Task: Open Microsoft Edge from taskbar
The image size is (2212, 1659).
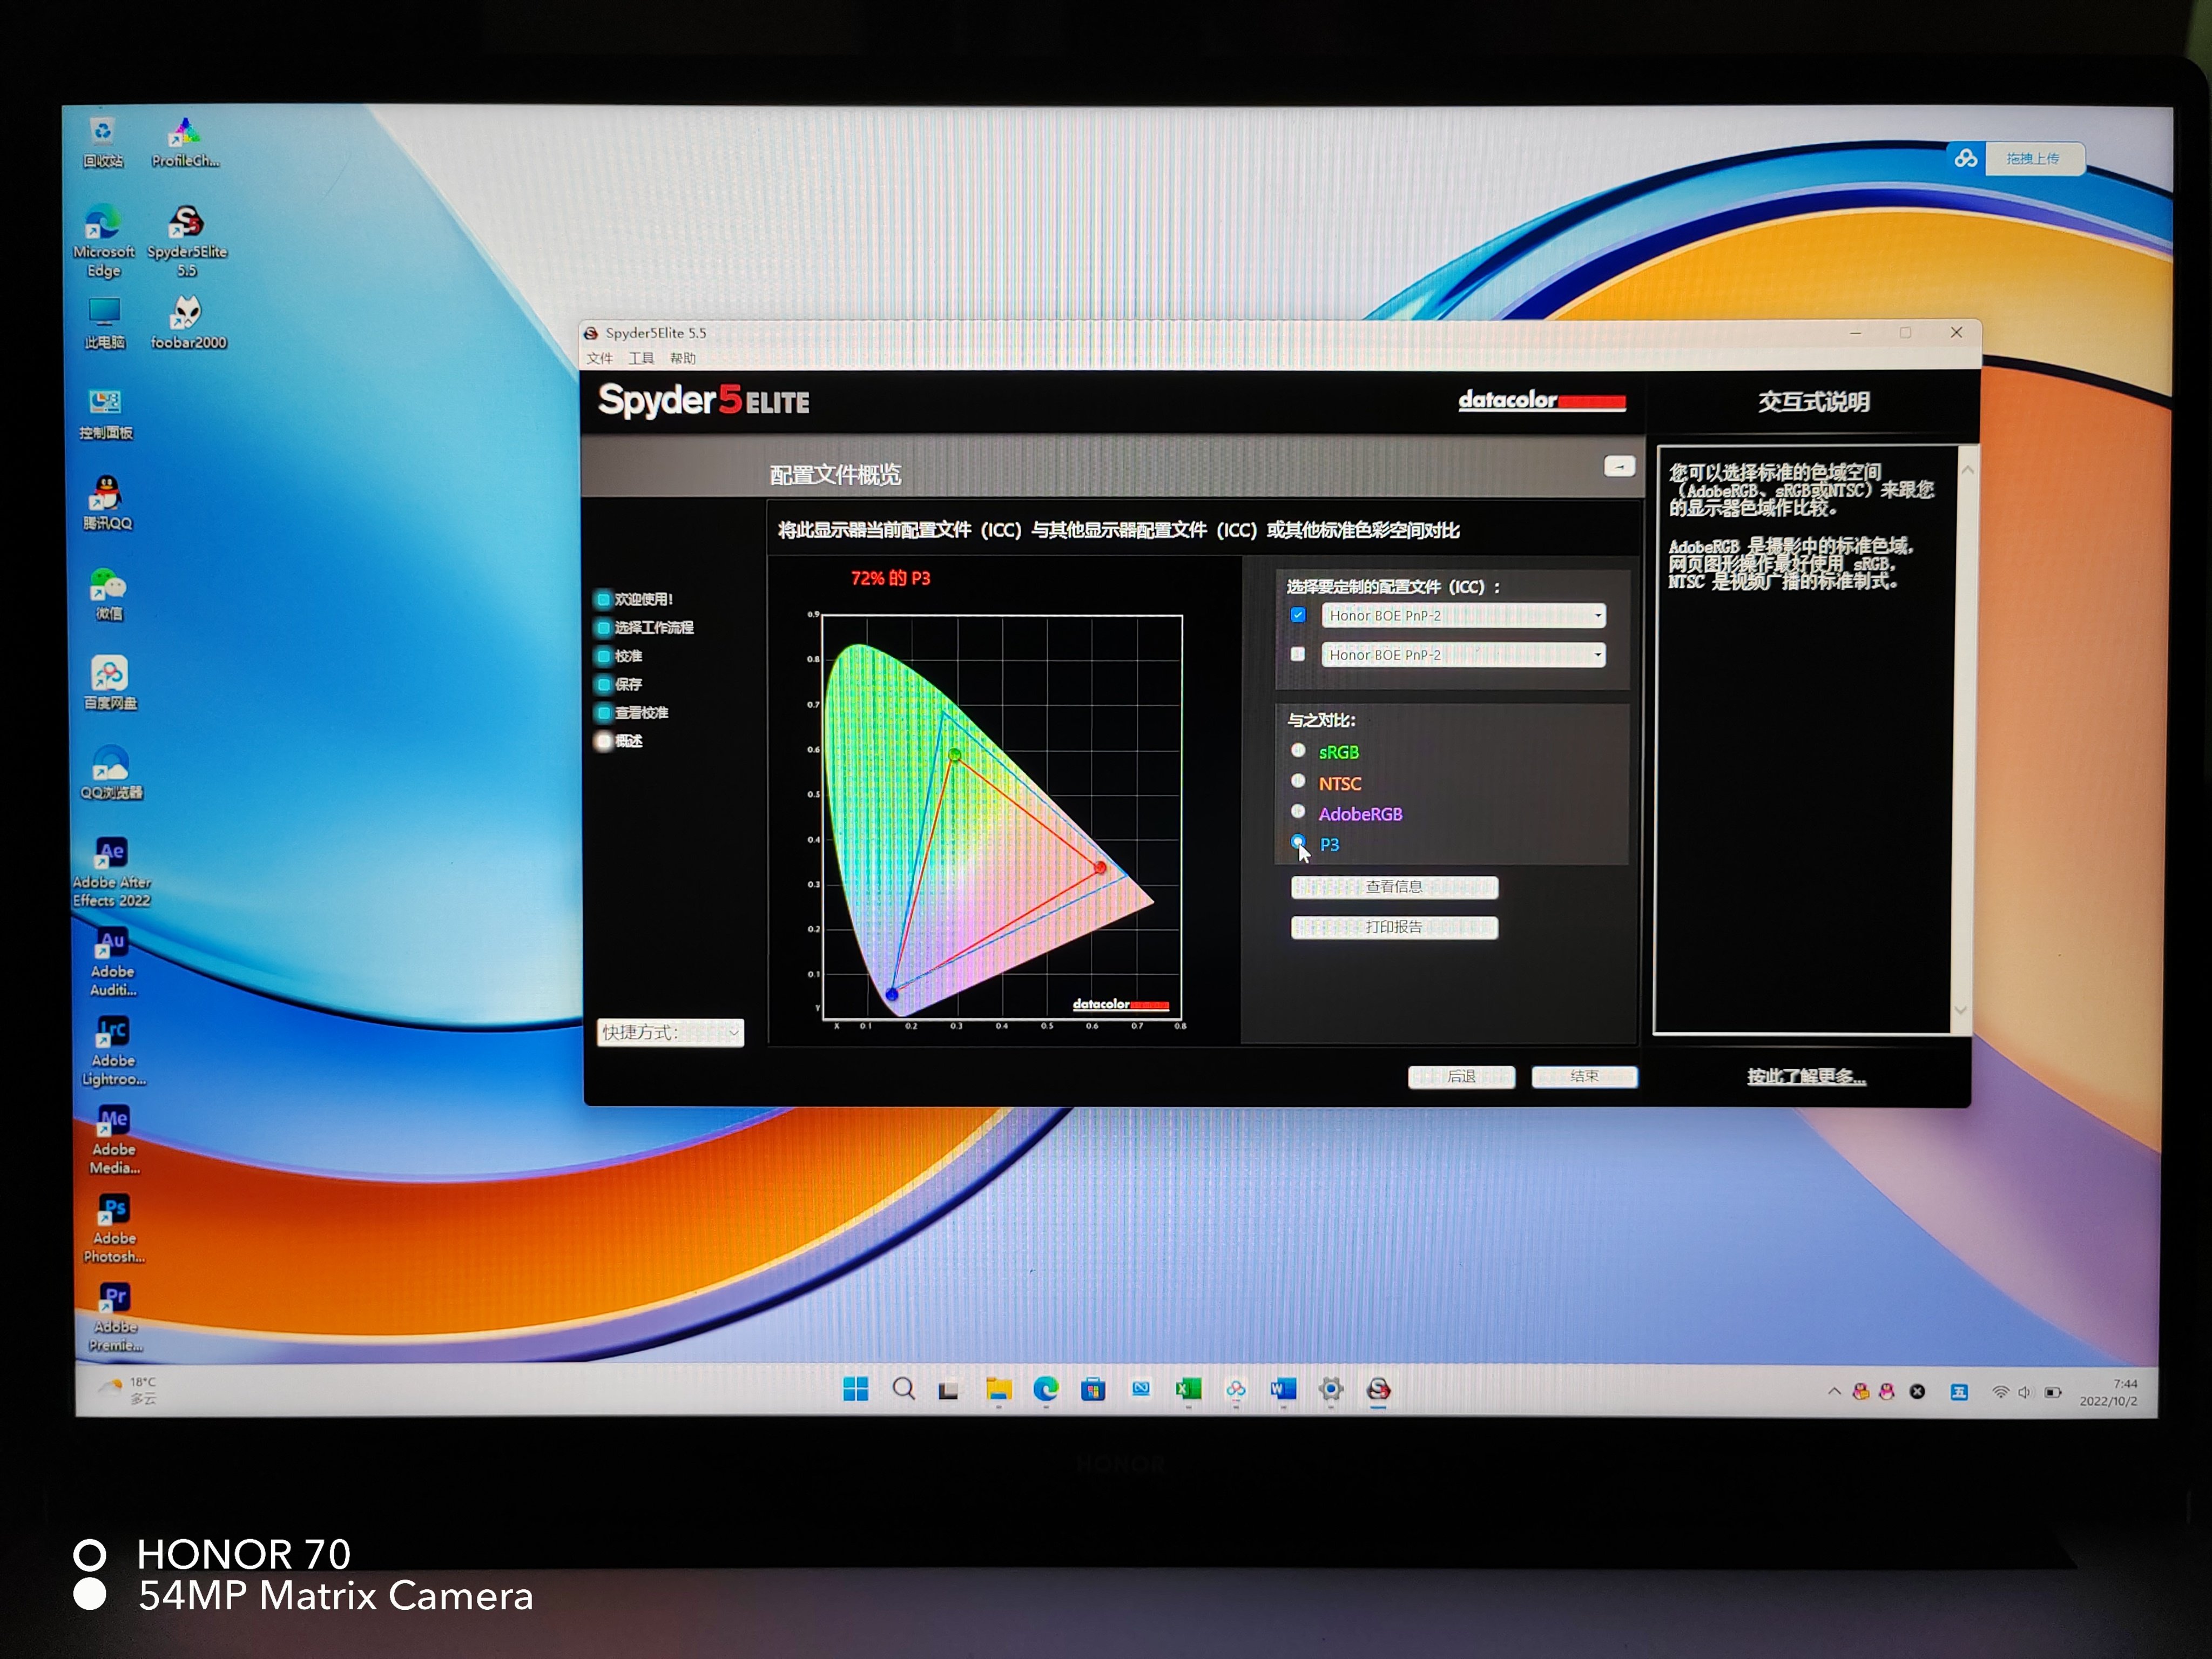Action: tap(1046, 1389)
